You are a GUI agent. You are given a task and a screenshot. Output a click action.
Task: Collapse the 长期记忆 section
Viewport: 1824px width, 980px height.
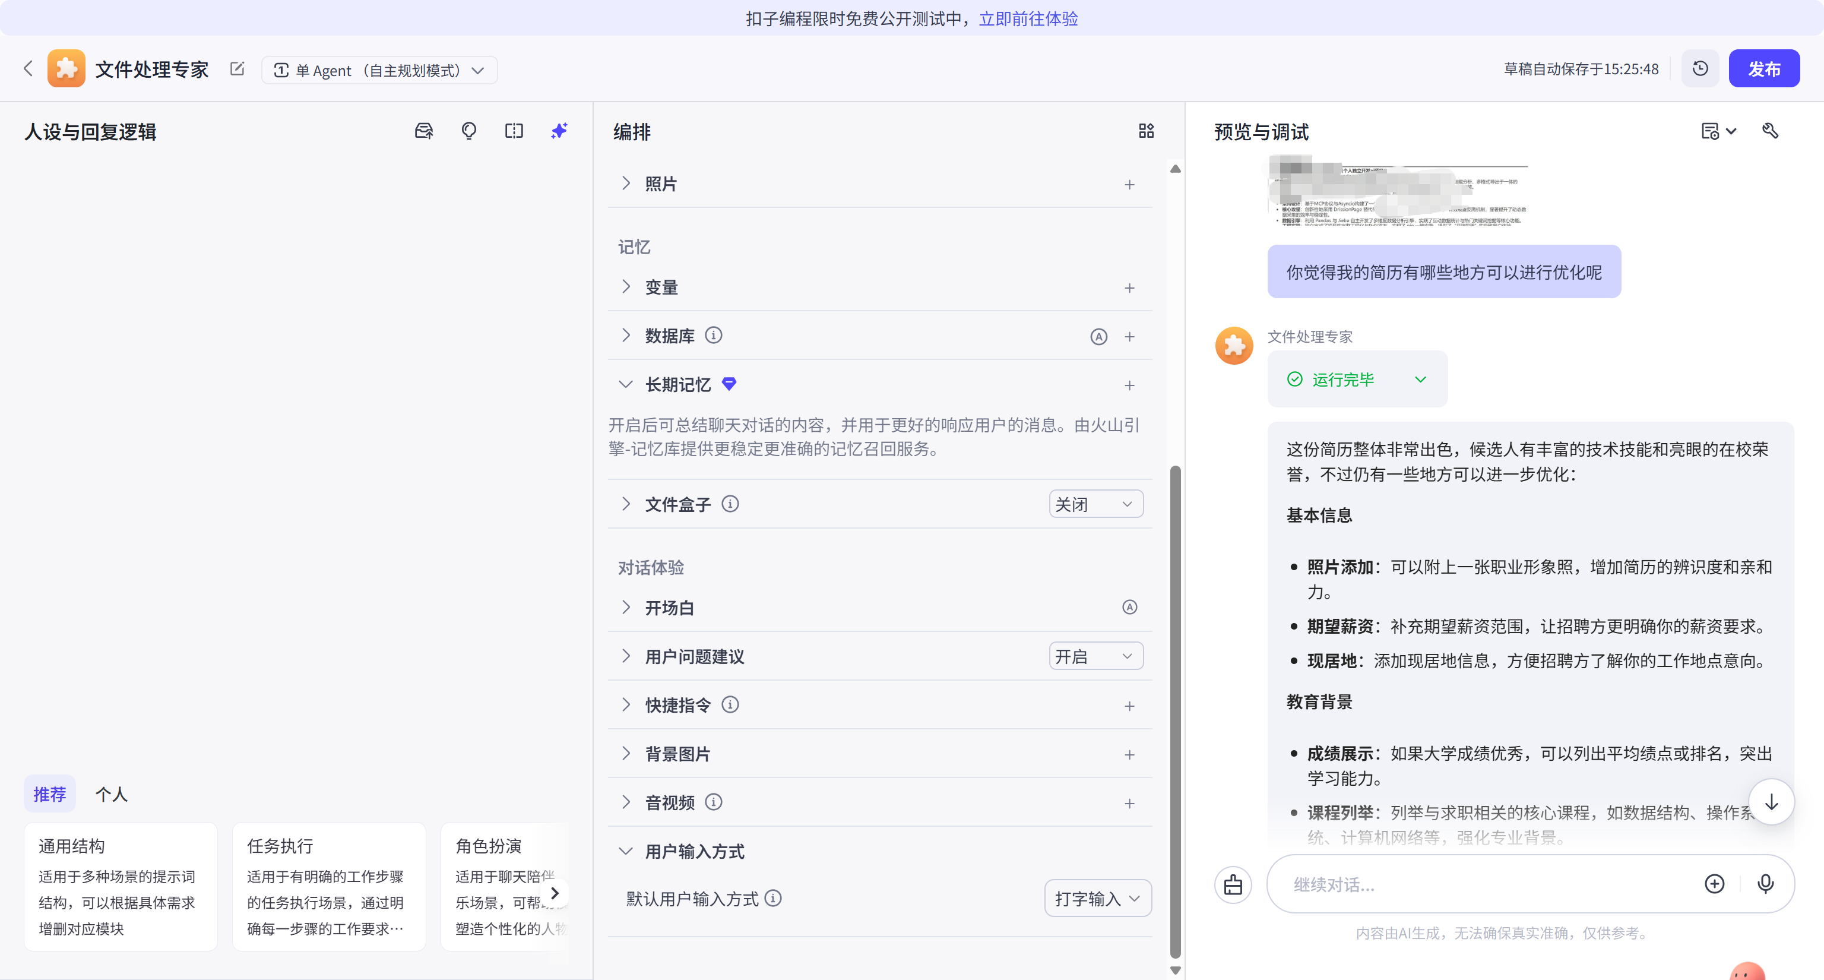point(625,384)
